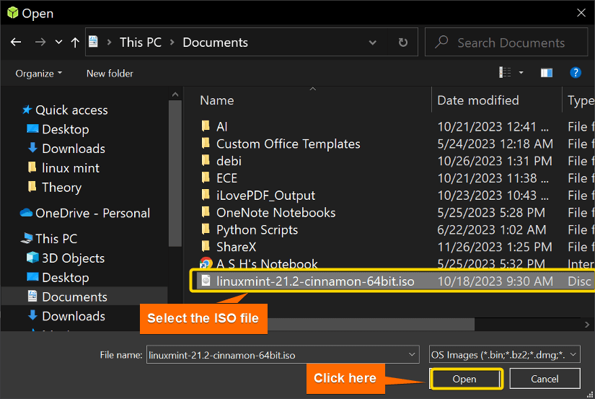Go up one folder level

click(75, 42)
